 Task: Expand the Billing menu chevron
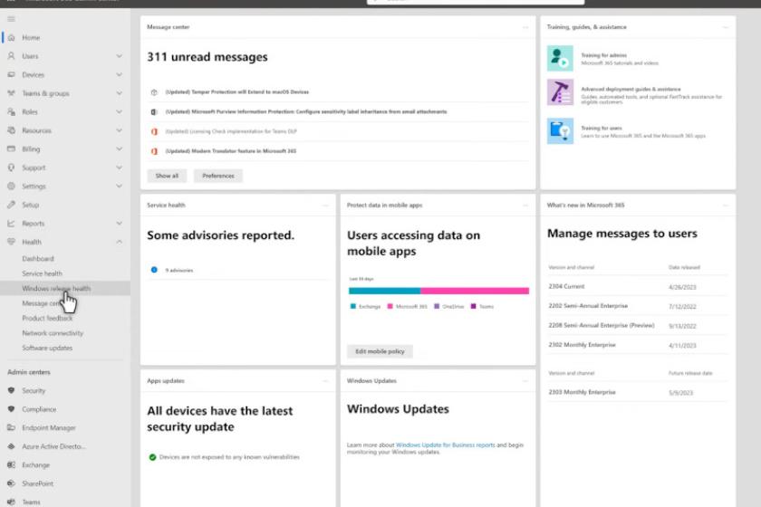pos(119,148)
